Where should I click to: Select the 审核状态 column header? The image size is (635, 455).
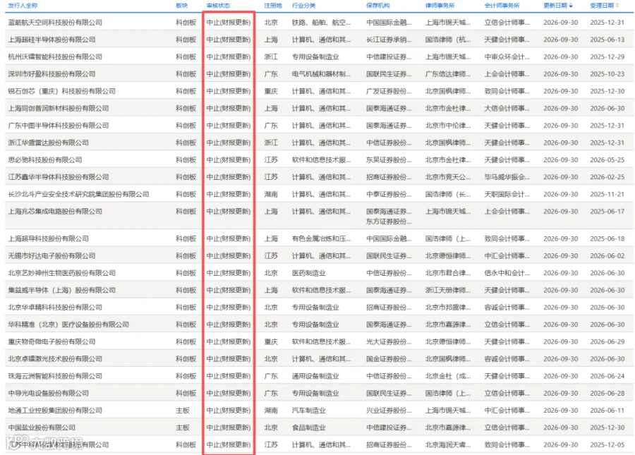218,6
